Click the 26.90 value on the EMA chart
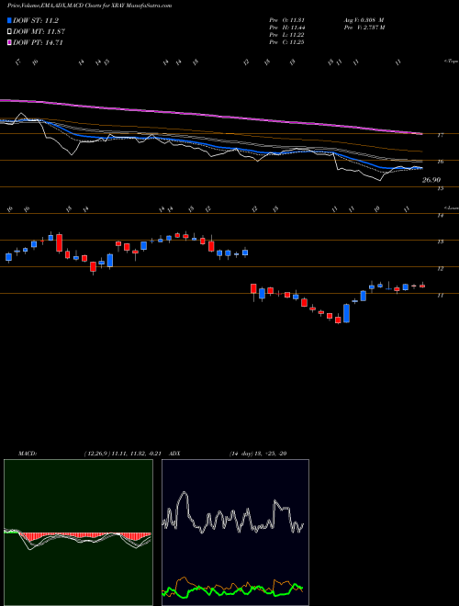Image resolution: width=459 pixels, height=606 pixels. [x=431, y=180]
